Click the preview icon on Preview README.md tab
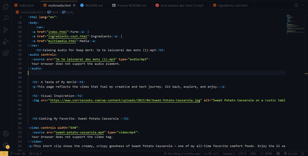308x156 pixels. (114, 5)
